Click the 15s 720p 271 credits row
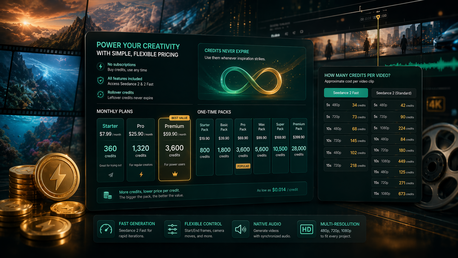The image size is (458, 258). point(394,183)
